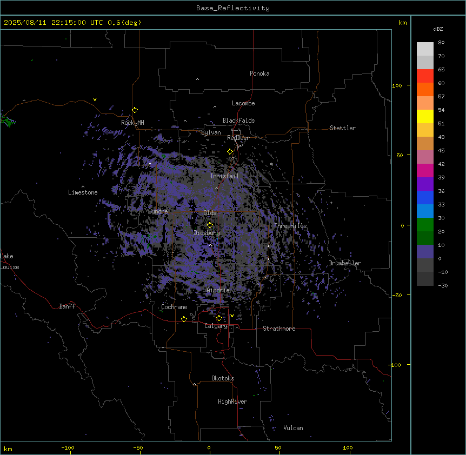Screen dimensions: 466x455
Task: Click the purple 10 dBZ color swatch
Action: (425, 252)
